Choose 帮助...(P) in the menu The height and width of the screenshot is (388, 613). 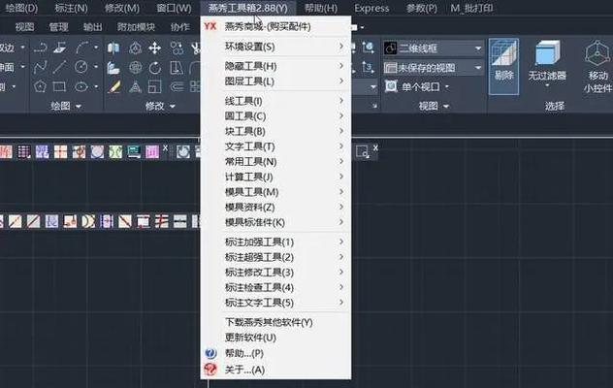[x=275, y=353]
